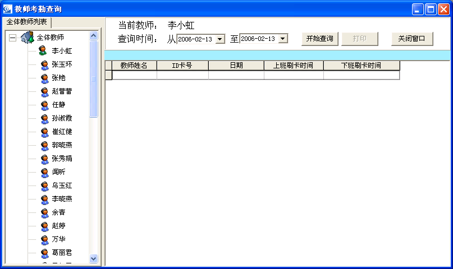The image size is (453, 269).
Task: Click the person icon next to 孙淑霞
Action: [x=44, y=118]
